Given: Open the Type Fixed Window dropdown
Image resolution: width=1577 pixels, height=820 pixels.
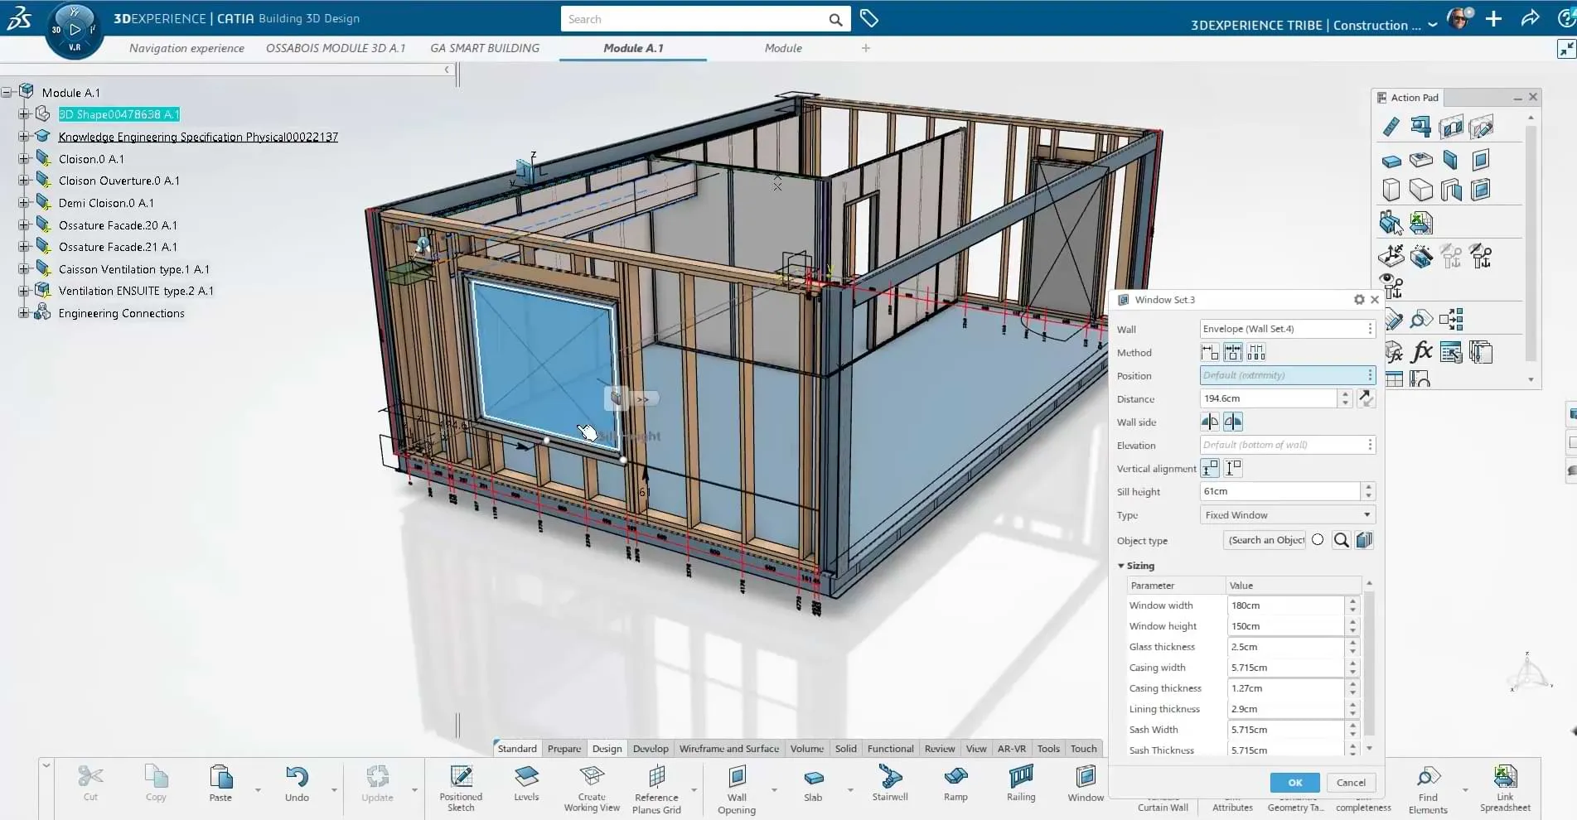Looking at the screenshot, I should pos(1288,514).
